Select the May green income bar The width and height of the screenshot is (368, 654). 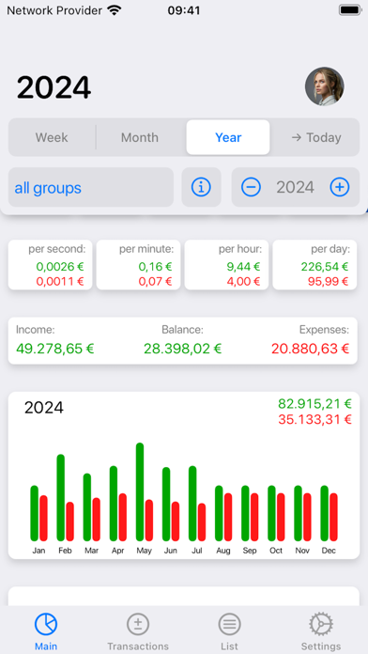140,491
